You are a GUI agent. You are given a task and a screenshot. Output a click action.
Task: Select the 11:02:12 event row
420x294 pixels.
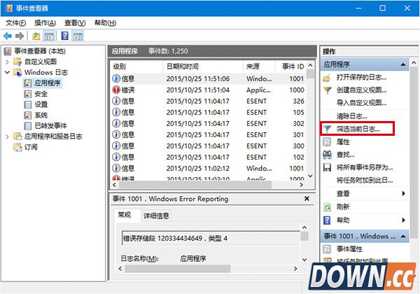coord(209,169)
